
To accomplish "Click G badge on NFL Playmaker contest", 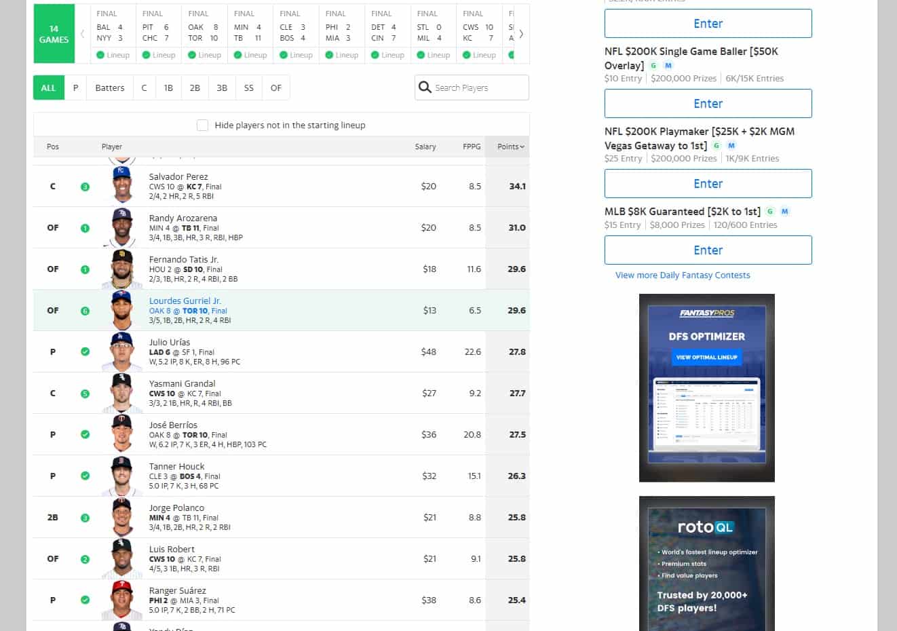I will [717, 146].
